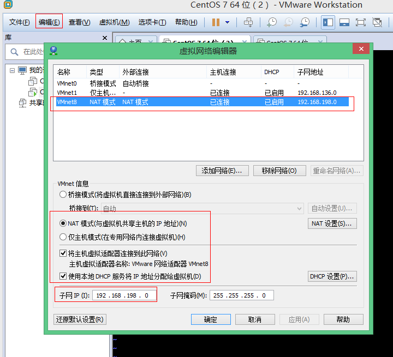Toggle 将主机虚拟适配器连接到此网络 checkbox

coord(63,253)
